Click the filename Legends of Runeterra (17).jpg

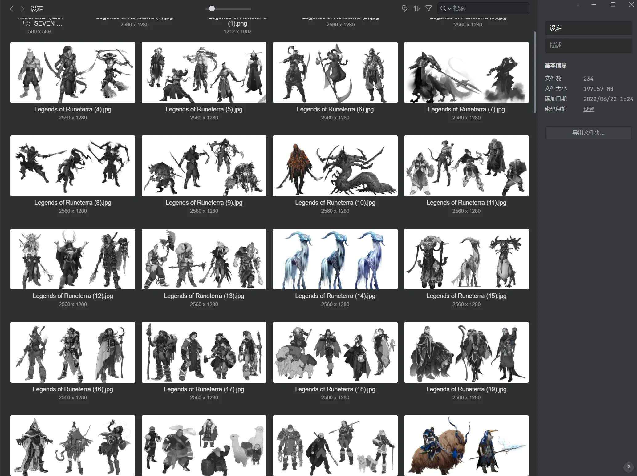pos(204,389)
